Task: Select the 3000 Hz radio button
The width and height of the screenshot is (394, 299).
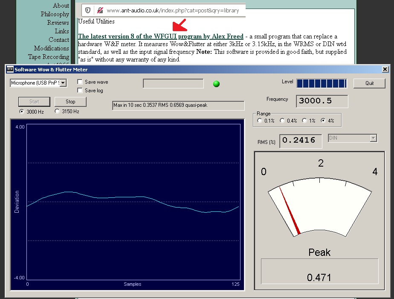Action: coord(22,111)
